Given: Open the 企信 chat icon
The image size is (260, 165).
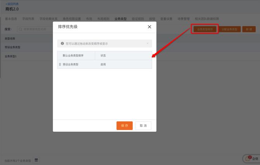Looking at the screenshot, I should [250, 158].
